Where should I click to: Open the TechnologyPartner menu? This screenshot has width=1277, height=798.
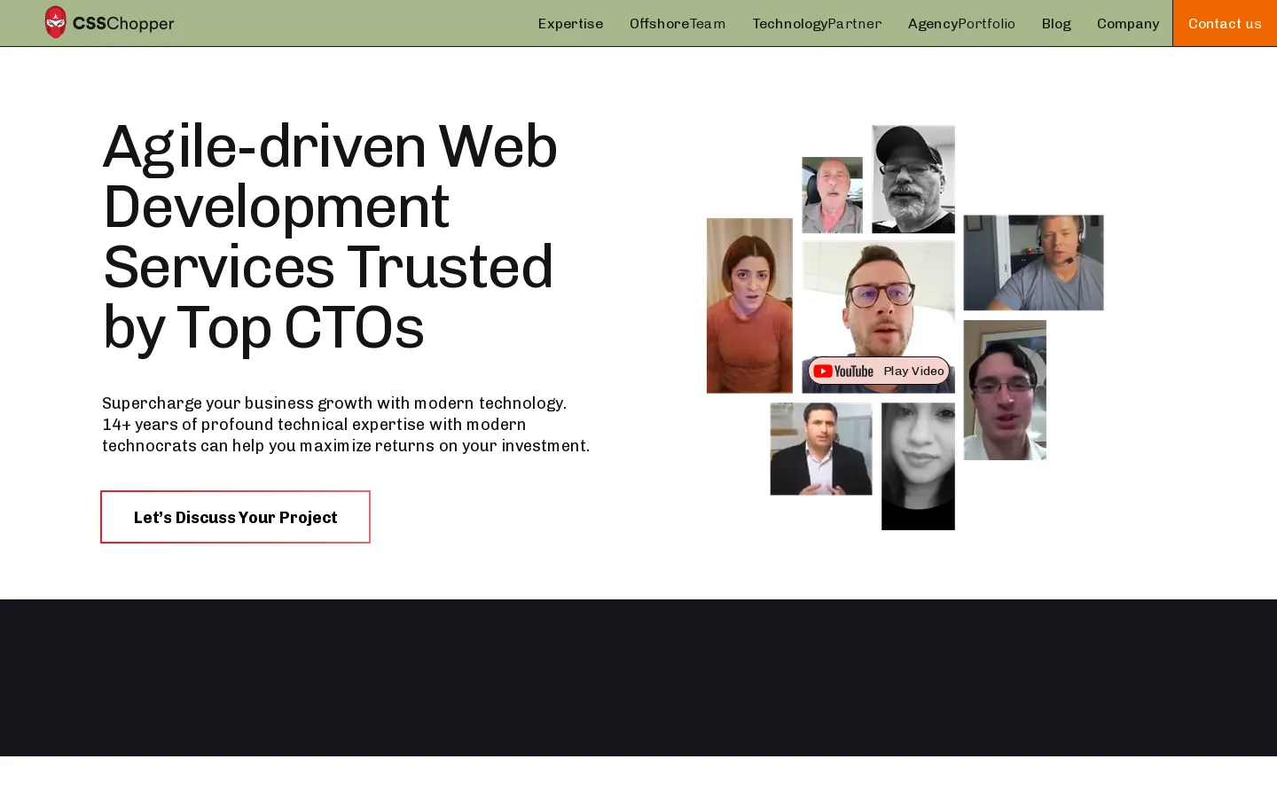pos(817,24)
